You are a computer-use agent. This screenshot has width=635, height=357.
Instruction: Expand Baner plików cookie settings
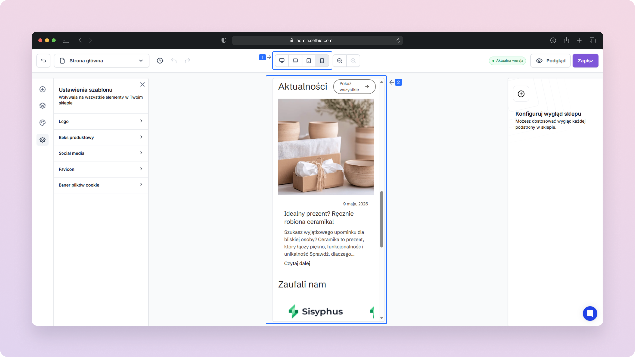[101, 185]
